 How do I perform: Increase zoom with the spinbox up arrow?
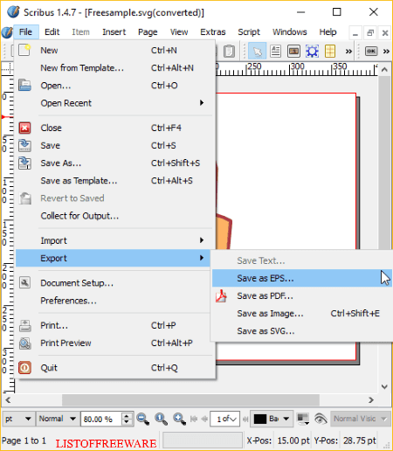tap(127, 415)
